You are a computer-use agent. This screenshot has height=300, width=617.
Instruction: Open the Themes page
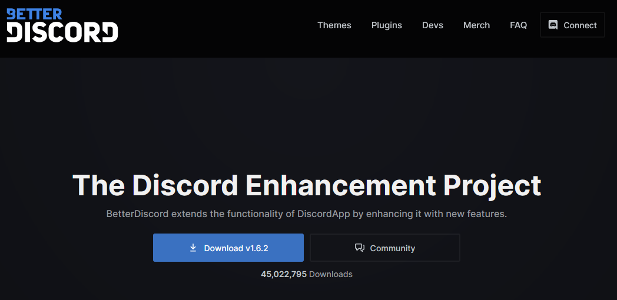pyautogui.click(x=334, y=25)
